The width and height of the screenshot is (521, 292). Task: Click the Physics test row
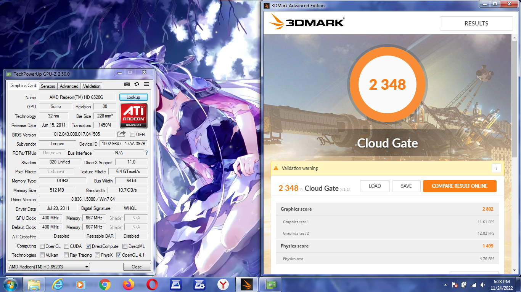(387, 259)
